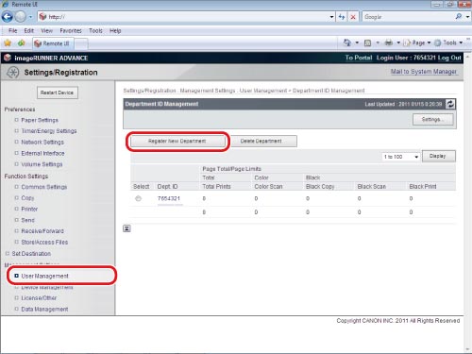Open User Management in sidebar
The width and height of the screenshot is (472, 354).
pyautogui.click(x=44, y=276)
